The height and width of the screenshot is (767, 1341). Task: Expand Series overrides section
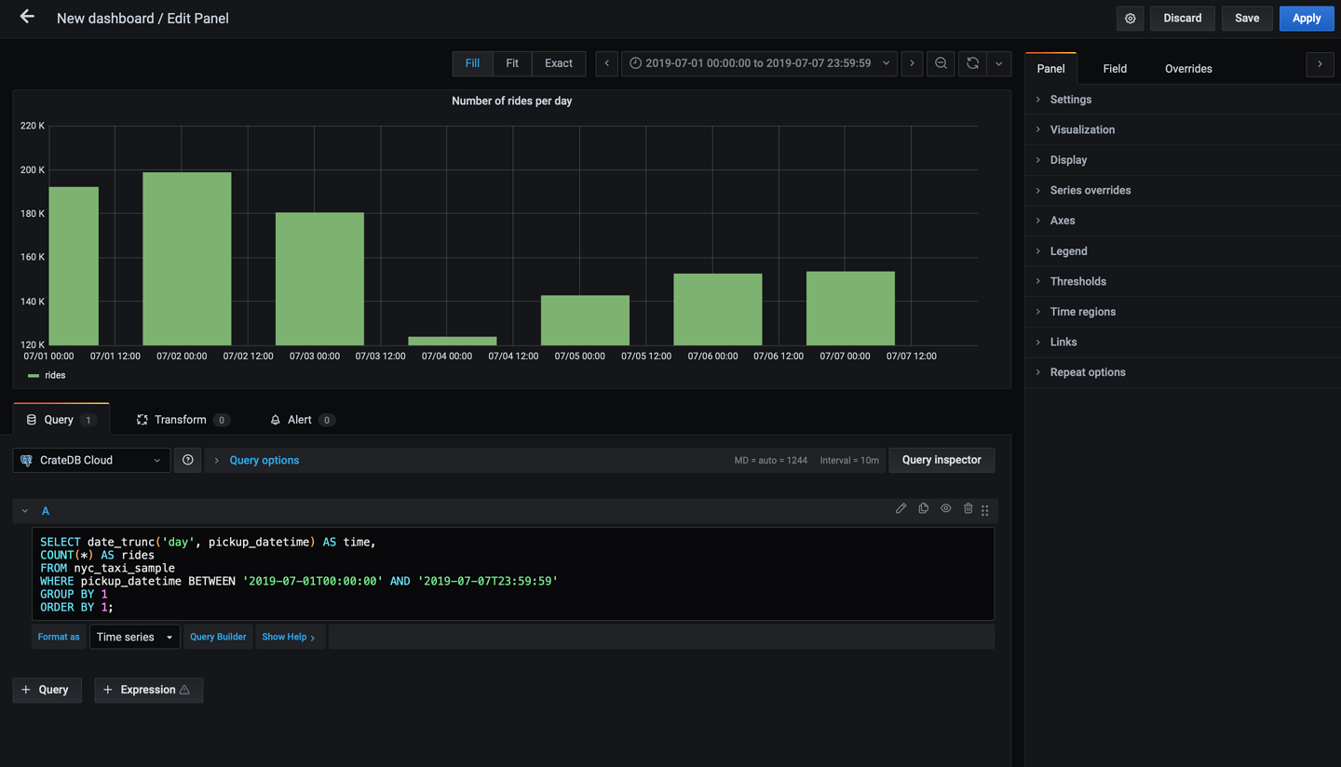(x=1183, y=190)
